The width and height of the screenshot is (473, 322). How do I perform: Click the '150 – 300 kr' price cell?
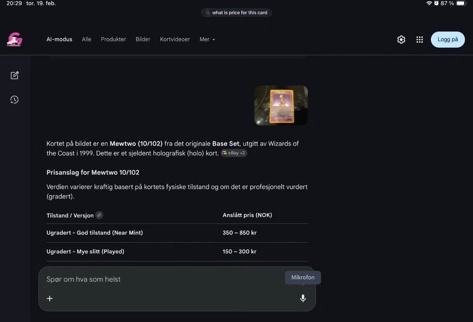pyautogui.click(x=239, y=252)
